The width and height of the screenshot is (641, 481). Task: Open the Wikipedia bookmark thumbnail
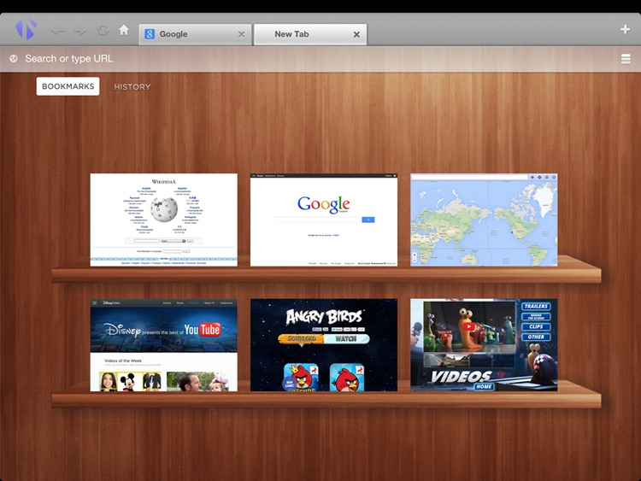click(x=163, y=220)
